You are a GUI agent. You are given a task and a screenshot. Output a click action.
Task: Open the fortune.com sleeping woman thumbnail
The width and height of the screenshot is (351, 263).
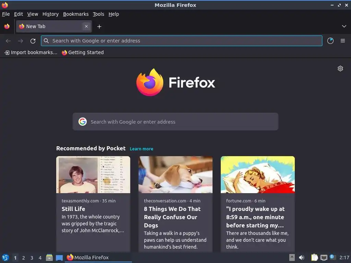coord(258,175)
